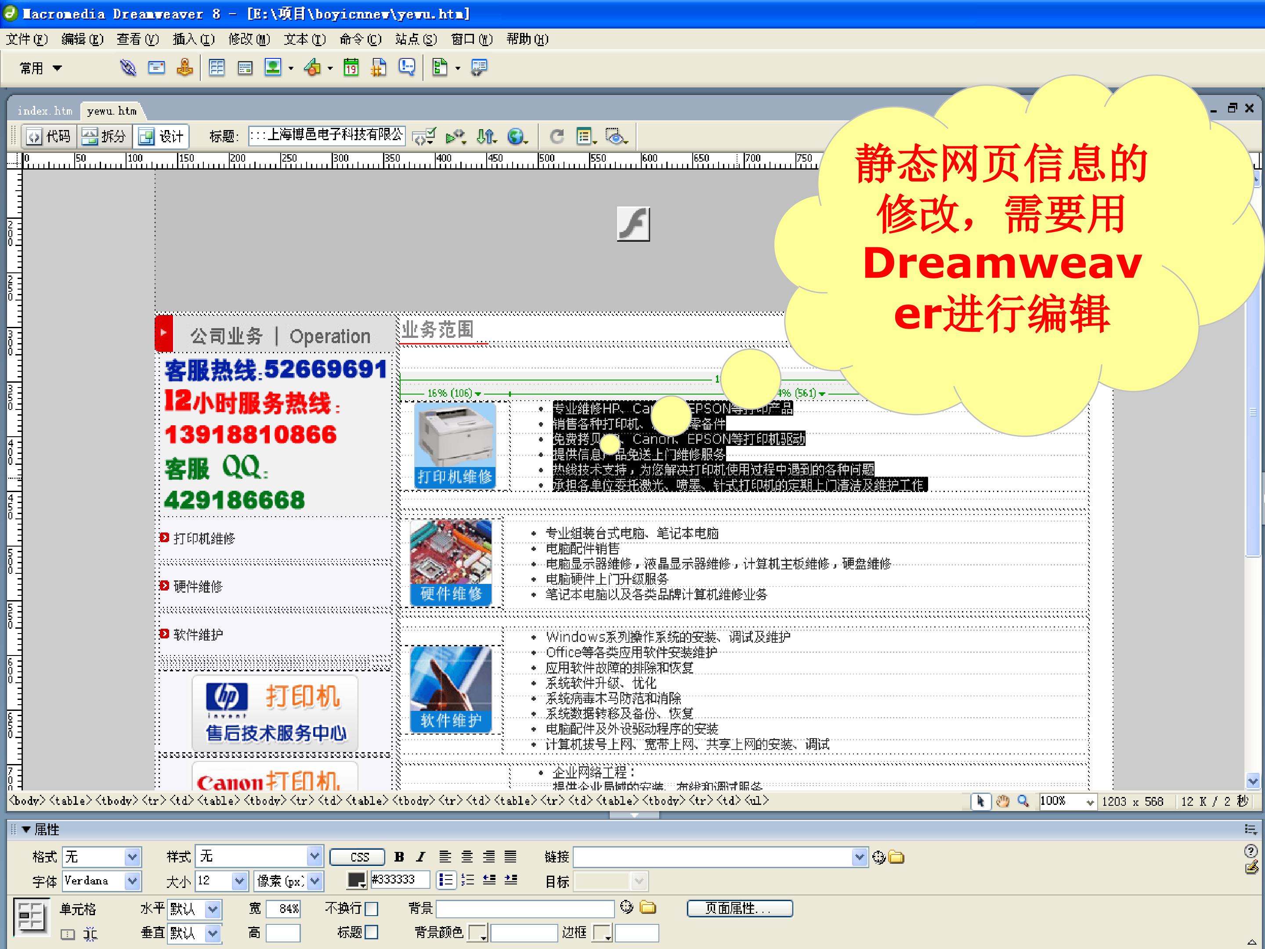
Task: Open the Validate Markup toolbar icon
Action: [423, 137]
